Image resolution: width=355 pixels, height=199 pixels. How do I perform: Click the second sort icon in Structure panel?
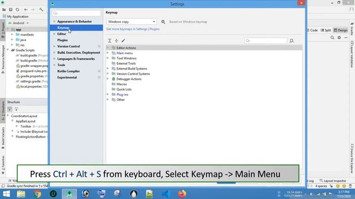pos(16,109)
